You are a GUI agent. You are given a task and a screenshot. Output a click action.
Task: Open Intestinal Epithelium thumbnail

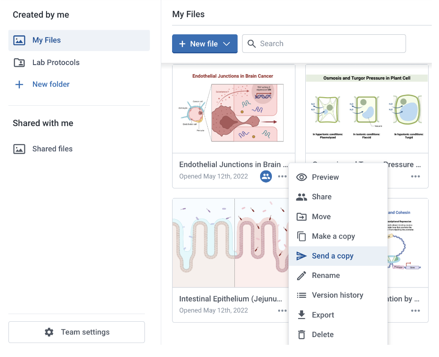point(231,243)
